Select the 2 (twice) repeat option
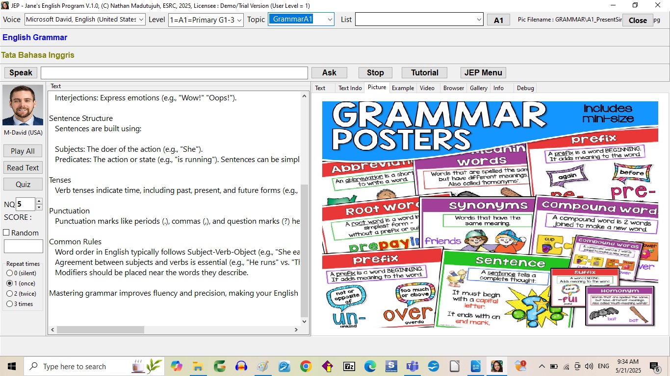This screenshot has width=670, height=376. coord(10,294)
